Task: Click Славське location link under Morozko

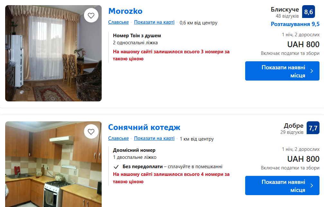Action: (118, 22)
